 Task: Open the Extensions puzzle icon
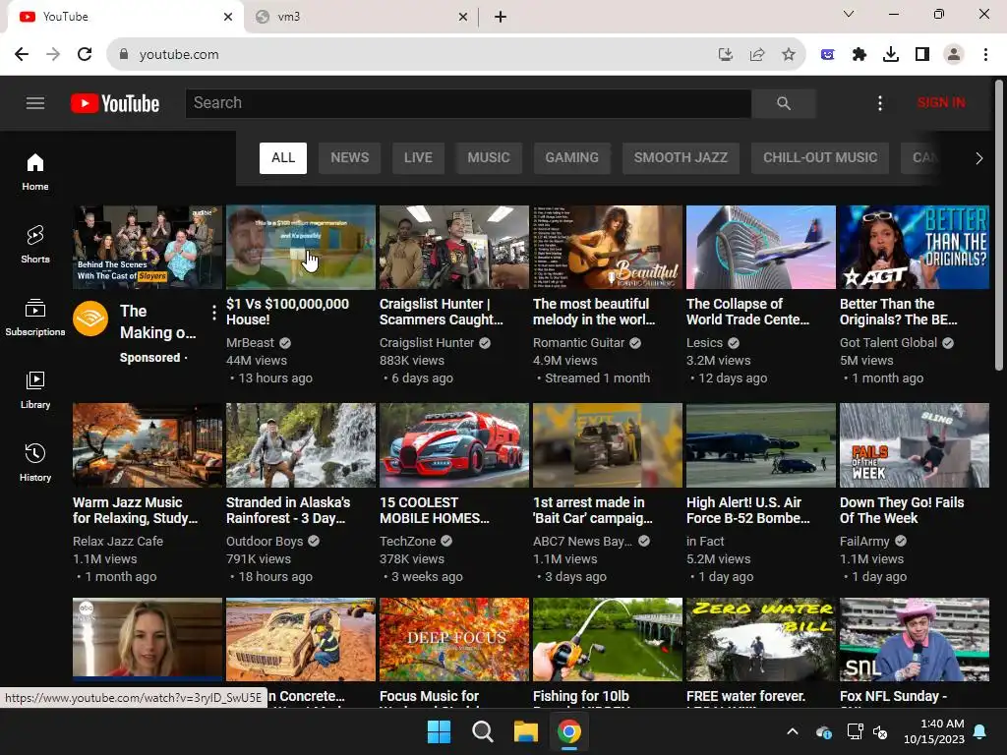pos(859,55)
